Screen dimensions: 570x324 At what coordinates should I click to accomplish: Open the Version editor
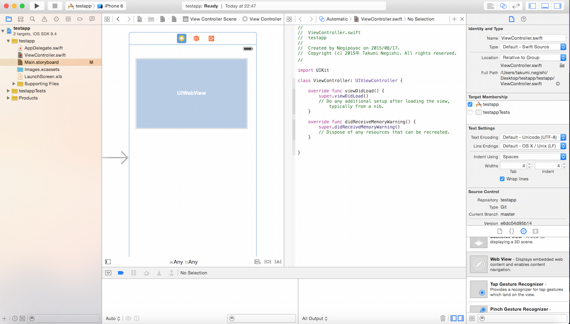click(516, 6)
